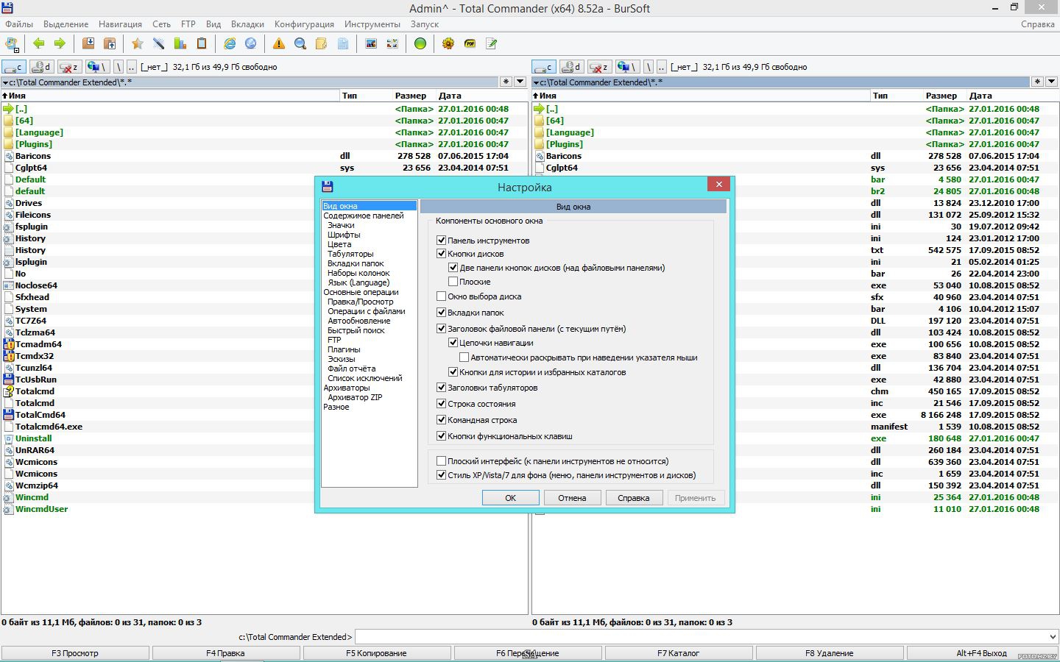This screenshot has width=1060, height=662.
Task: Open network neighborhood drive button in left panel
Action: point(98,66)
